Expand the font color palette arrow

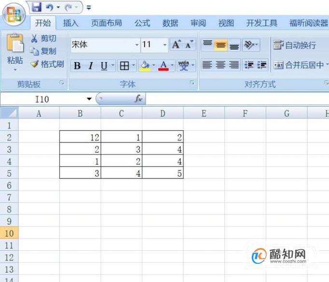point(172,65)
